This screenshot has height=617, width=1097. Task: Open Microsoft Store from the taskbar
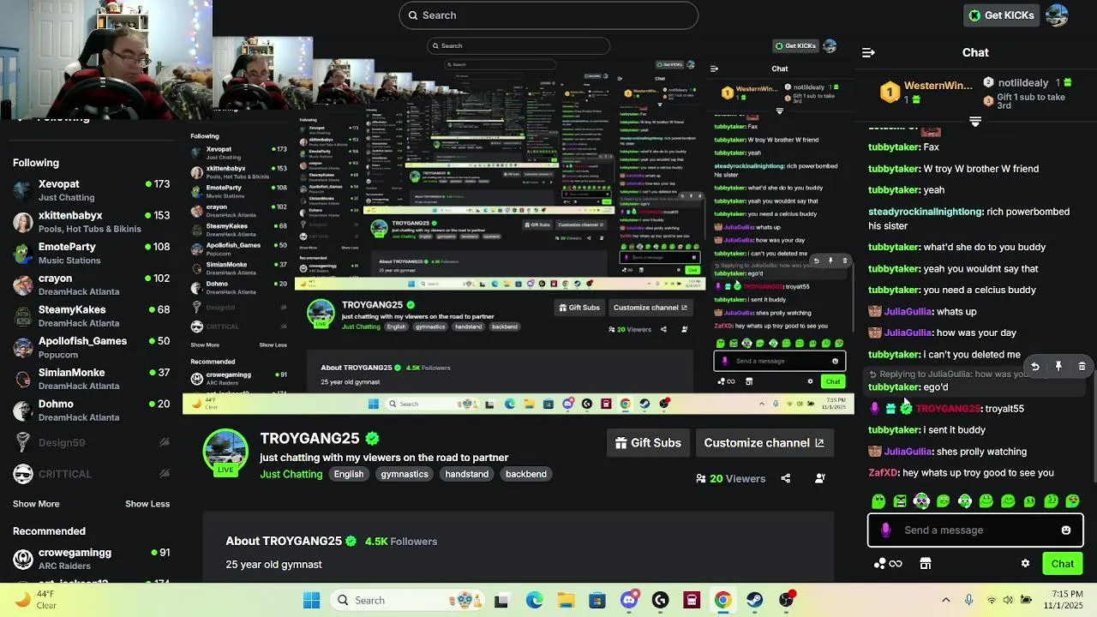click(597, 600)
